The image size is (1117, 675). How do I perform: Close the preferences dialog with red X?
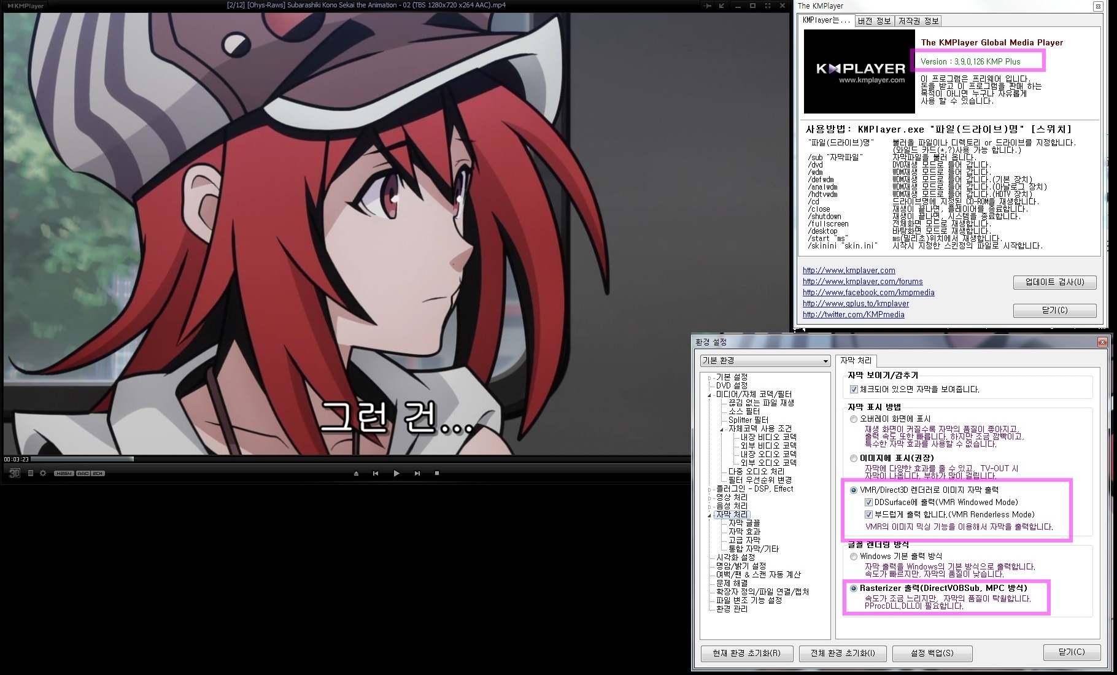coord(1103,342)
